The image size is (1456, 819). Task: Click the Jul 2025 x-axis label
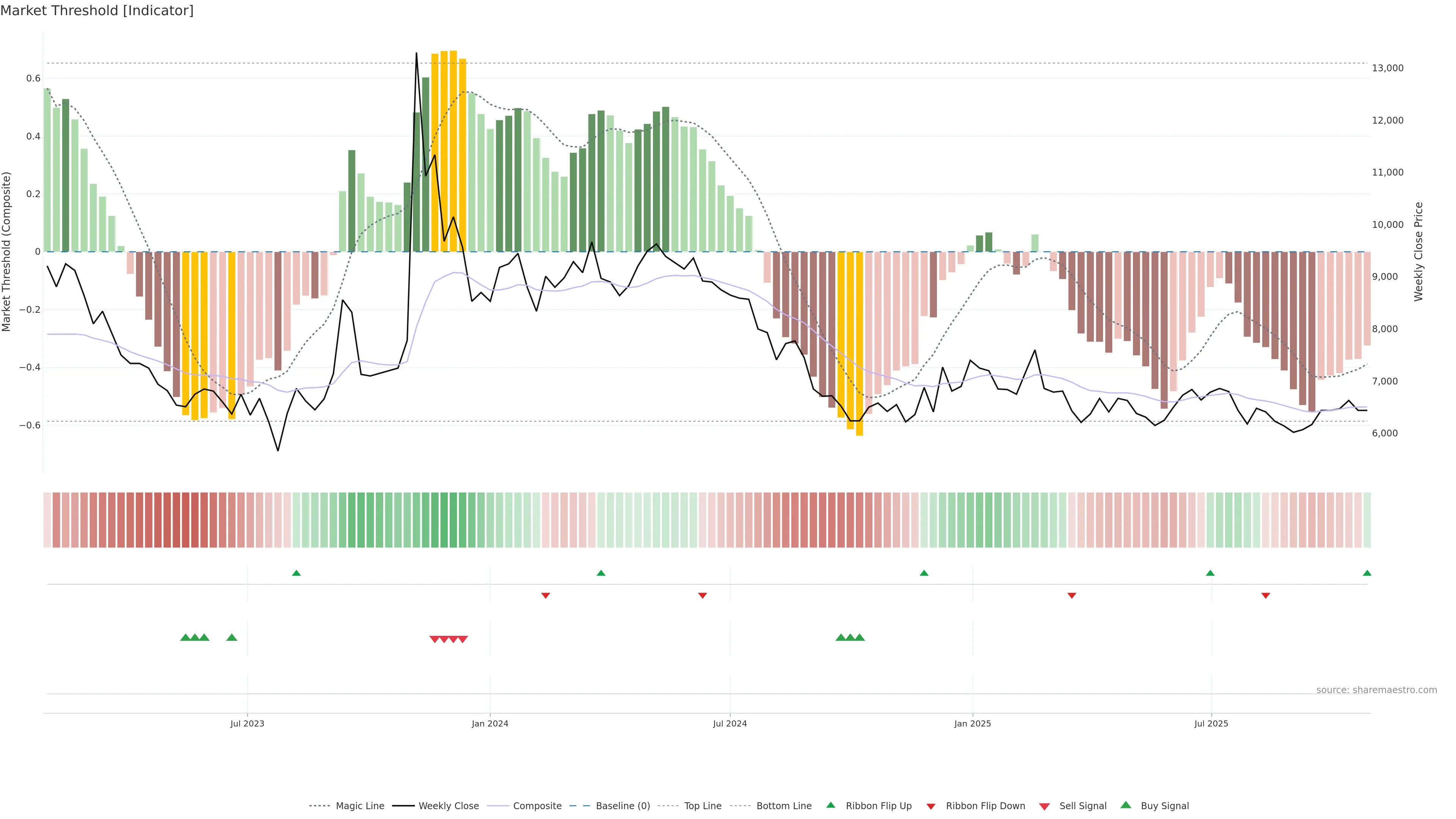tap(1211, 723)
